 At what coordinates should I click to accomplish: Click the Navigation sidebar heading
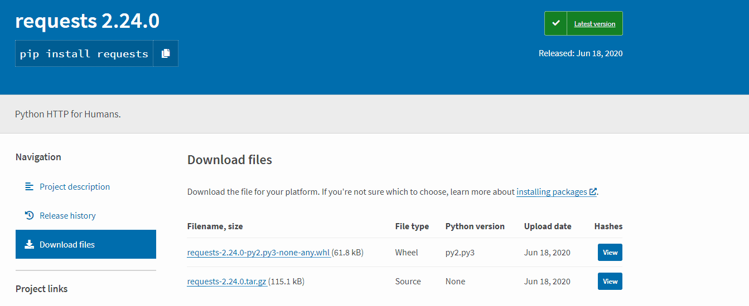point(38,157)
